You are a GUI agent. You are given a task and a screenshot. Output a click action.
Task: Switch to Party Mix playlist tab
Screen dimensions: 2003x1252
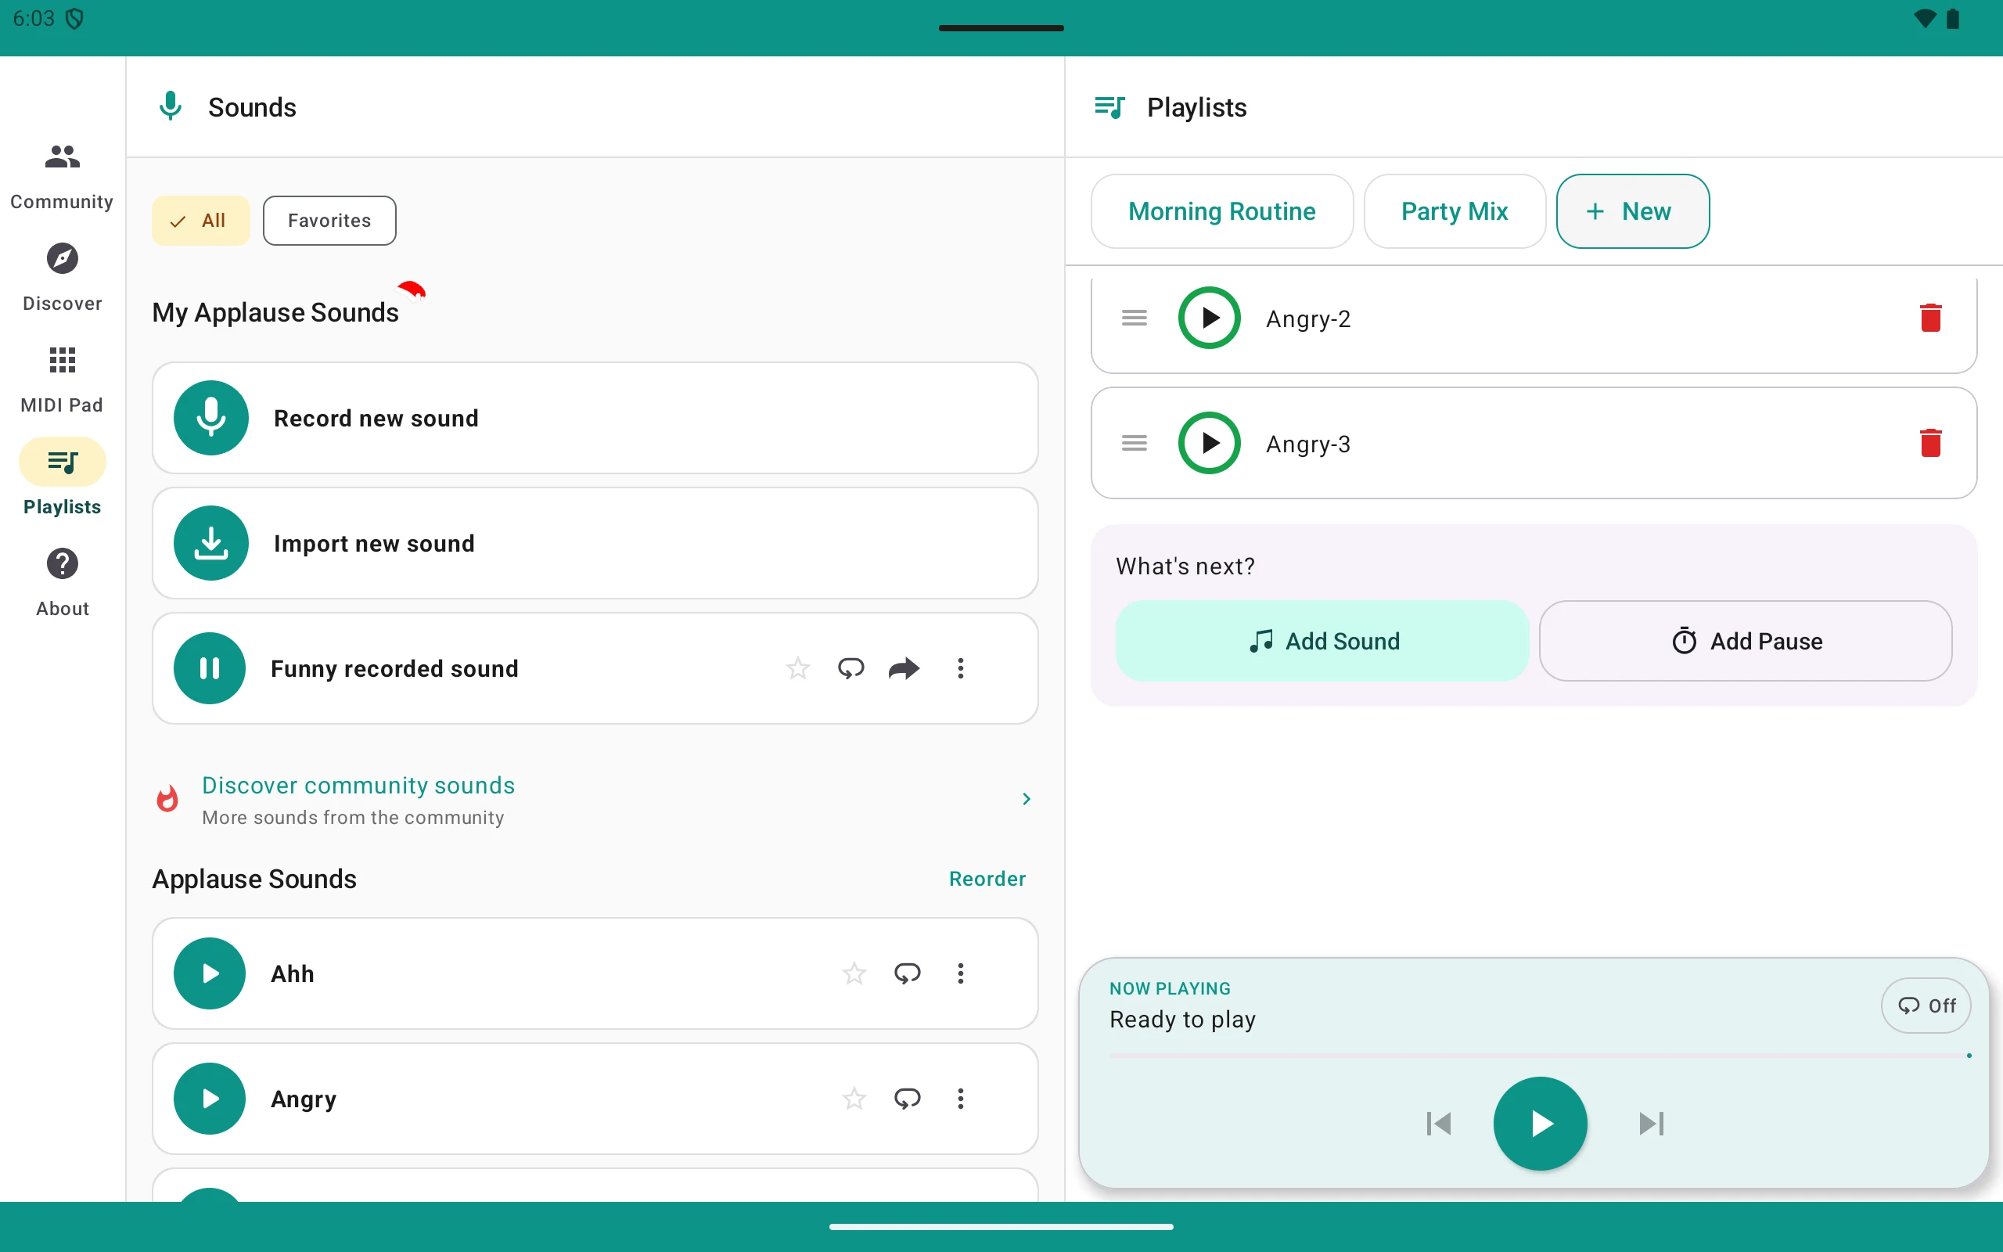(1455, 211)
